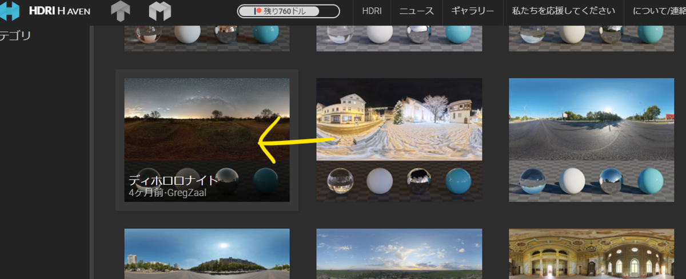Click white sphere preview under asphalt road HDRI
The height and width of the screenshot is (279, 686).
(572, 181)
